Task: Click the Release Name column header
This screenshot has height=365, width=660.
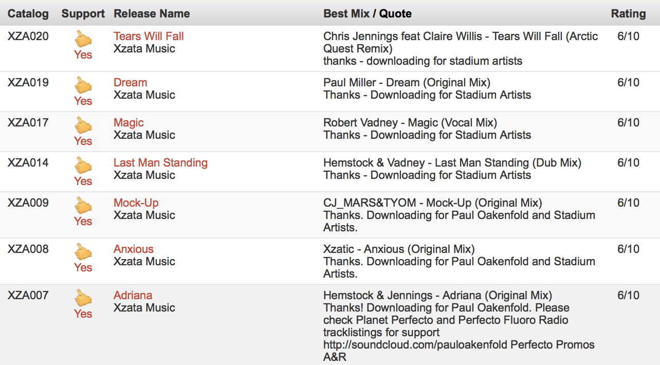Action: (152, 14)
